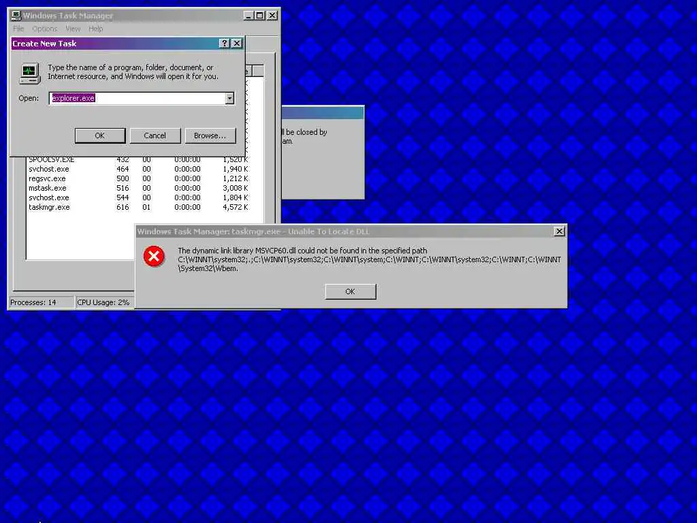Click the Create New Task help question button
The height and width of the screenshot is (523, 697).
[225, 43]
